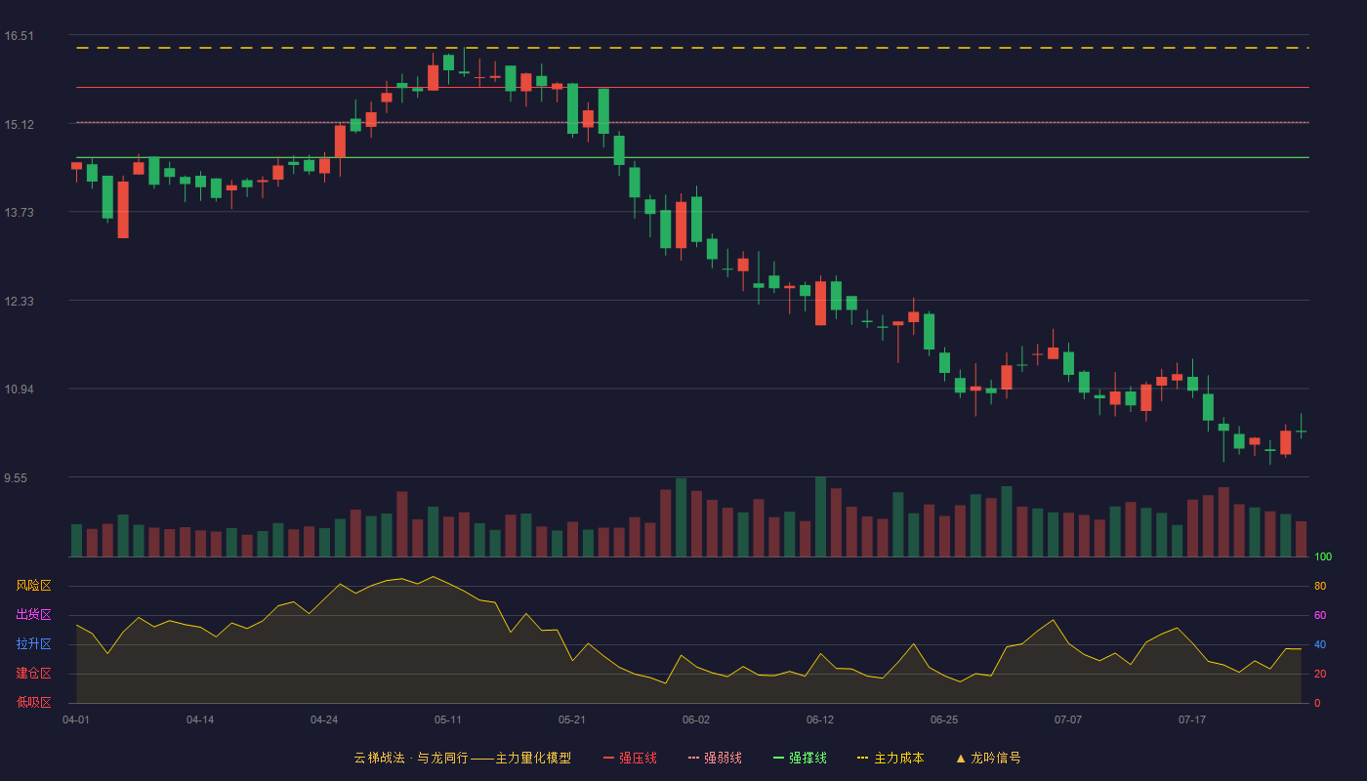The width and height of the screenshot is (1367, 781).
Task: Click the 13.73 price axis label
Action: [x=19, y=213]
